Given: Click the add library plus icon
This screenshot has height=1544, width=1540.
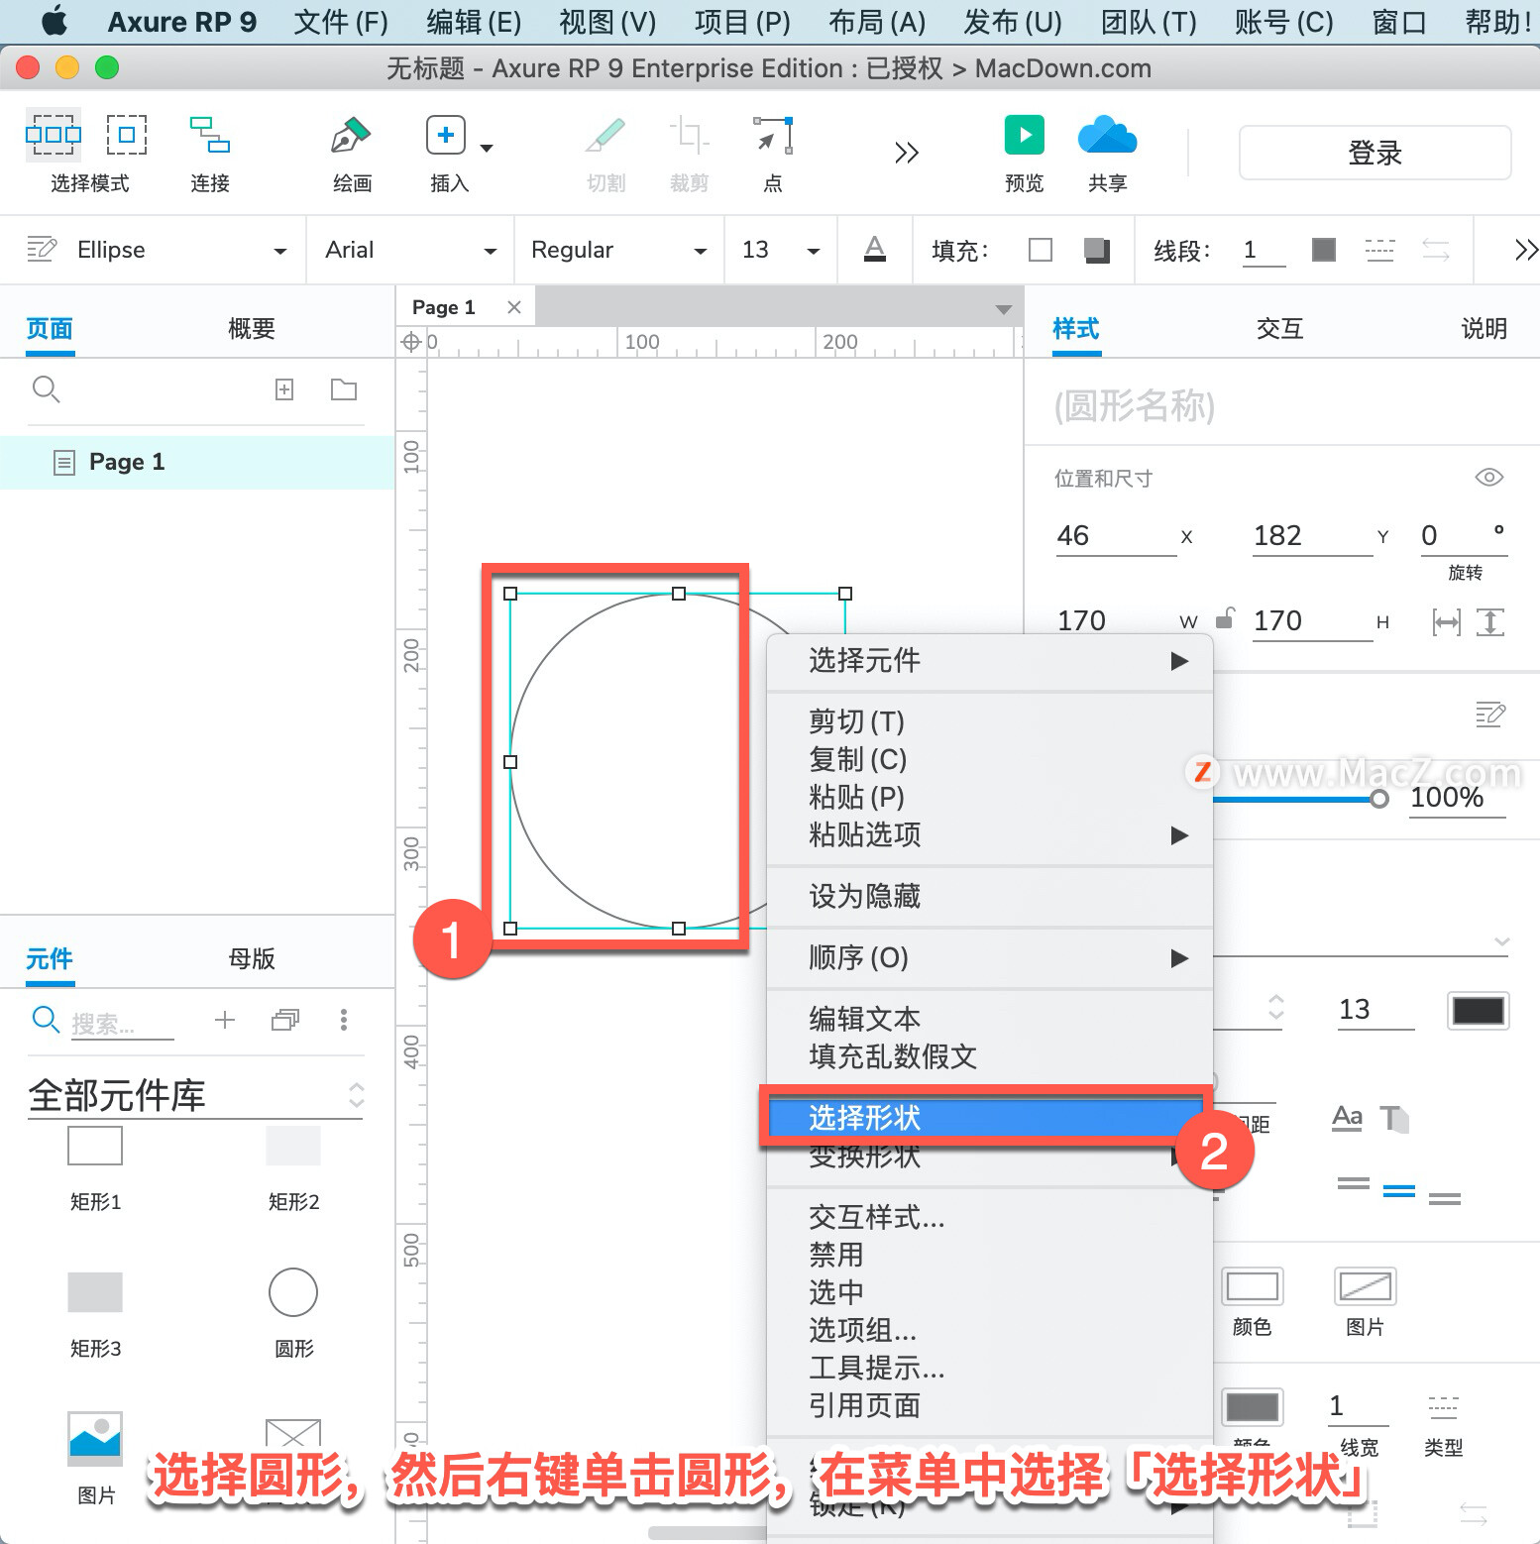Looking at the screenshot, I should tap(225, 1020).
